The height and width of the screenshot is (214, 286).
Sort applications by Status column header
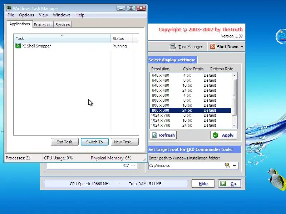pyautogui.click(x=121, y=39)
